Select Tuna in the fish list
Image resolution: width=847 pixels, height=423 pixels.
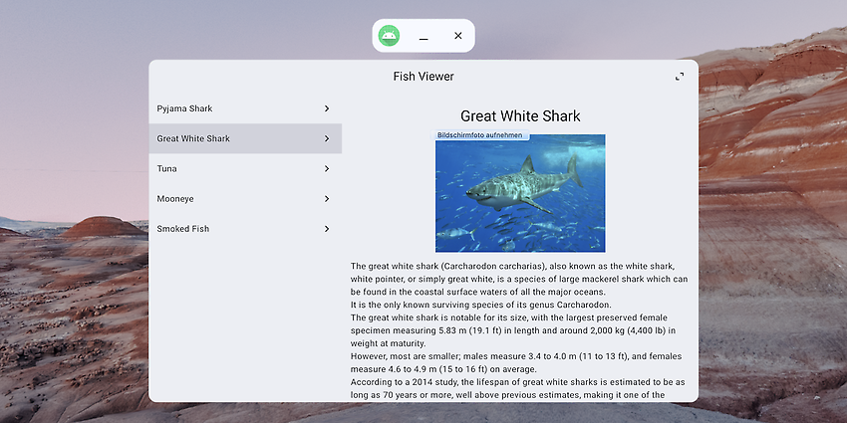(245, 169)
